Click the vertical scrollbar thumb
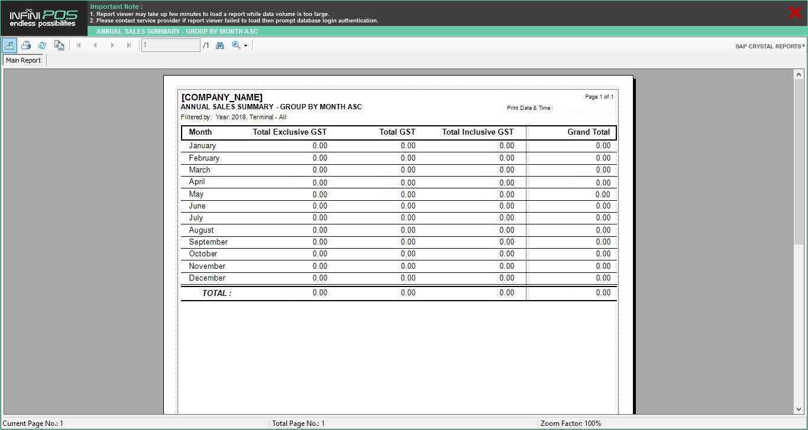Image resolution: width=808 pixels, height=430 pixels. [799, 162]
